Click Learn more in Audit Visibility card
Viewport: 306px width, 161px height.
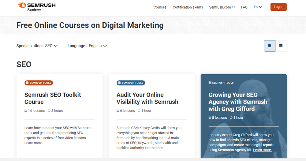154,148
